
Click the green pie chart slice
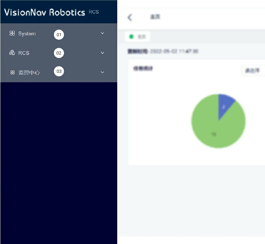[214, 131]
